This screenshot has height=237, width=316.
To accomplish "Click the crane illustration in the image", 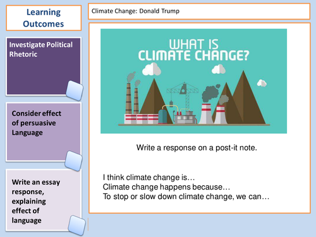I will pos(183,96).
